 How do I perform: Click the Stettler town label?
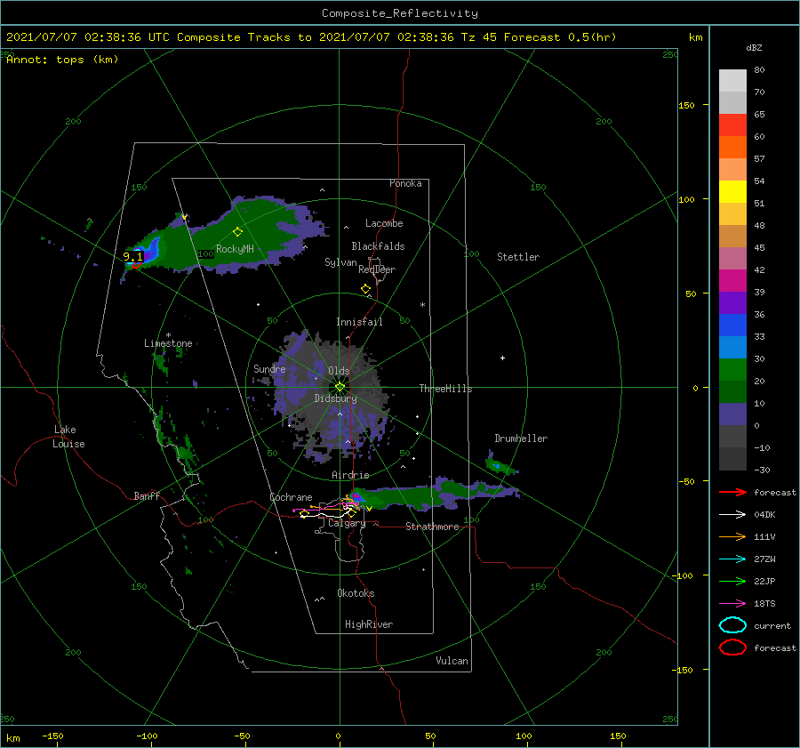(x=518, y=257)
